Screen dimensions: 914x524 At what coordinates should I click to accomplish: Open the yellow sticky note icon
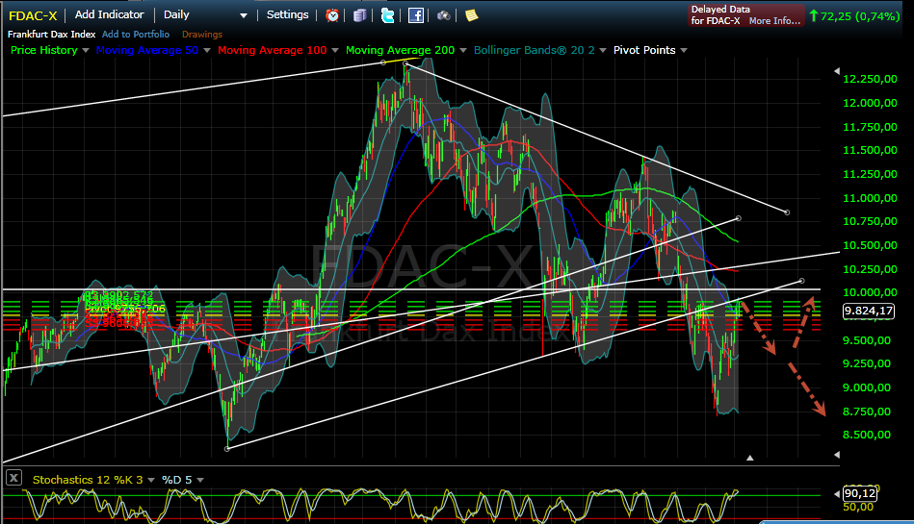click(472, 15)
